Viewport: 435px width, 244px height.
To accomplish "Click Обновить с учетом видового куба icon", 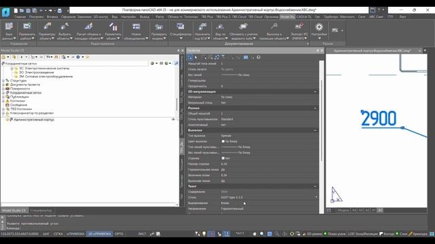I will [x=243, y=31].
